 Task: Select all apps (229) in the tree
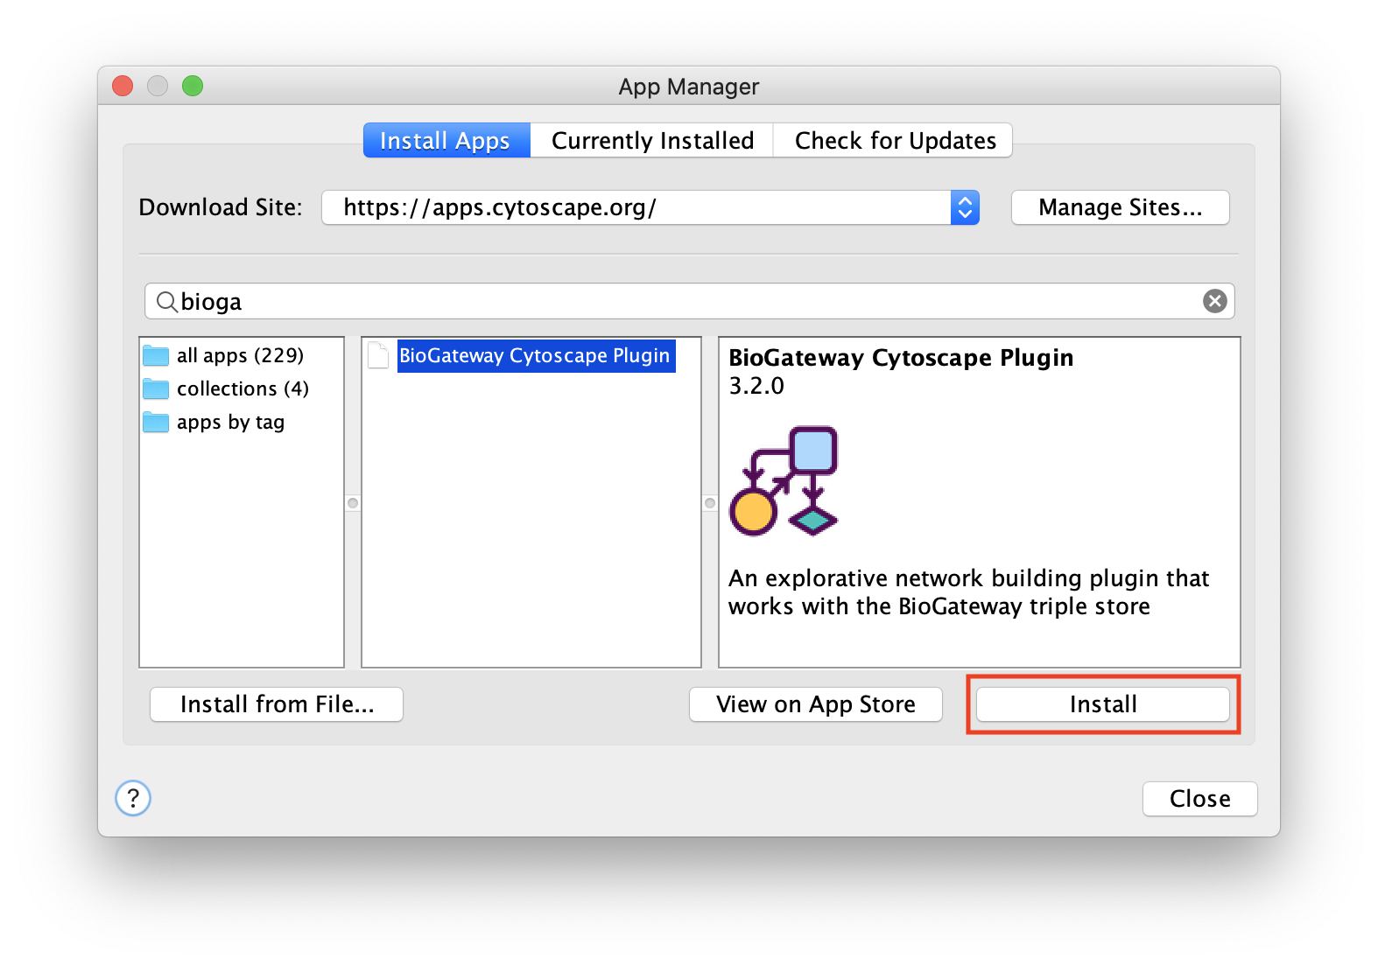[240, 355]
